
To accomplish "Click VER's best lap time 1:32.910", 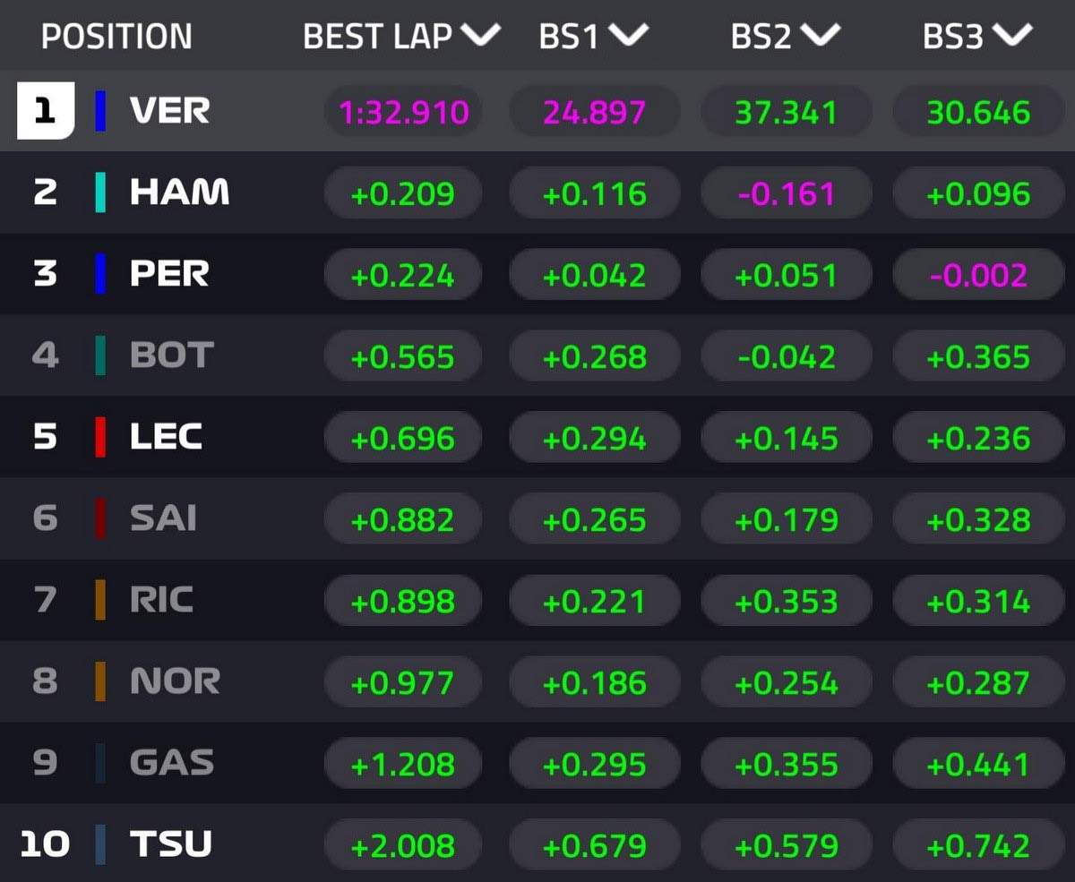I will pos(403,113).
